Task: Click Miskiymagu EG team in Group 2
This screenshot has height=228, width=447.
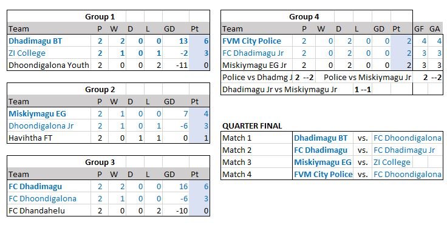Action: pyautogui.click(x=37, y=114)
